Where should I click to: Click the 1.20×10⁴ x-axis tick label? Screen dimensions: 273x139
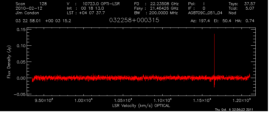(242, 100)
